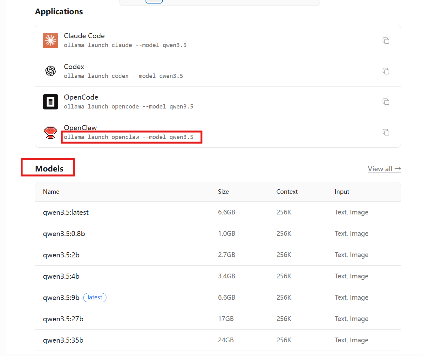Click the Claude Code starburst logo
This screenshot has height=356, width=422.
click(x=51, y=40)
